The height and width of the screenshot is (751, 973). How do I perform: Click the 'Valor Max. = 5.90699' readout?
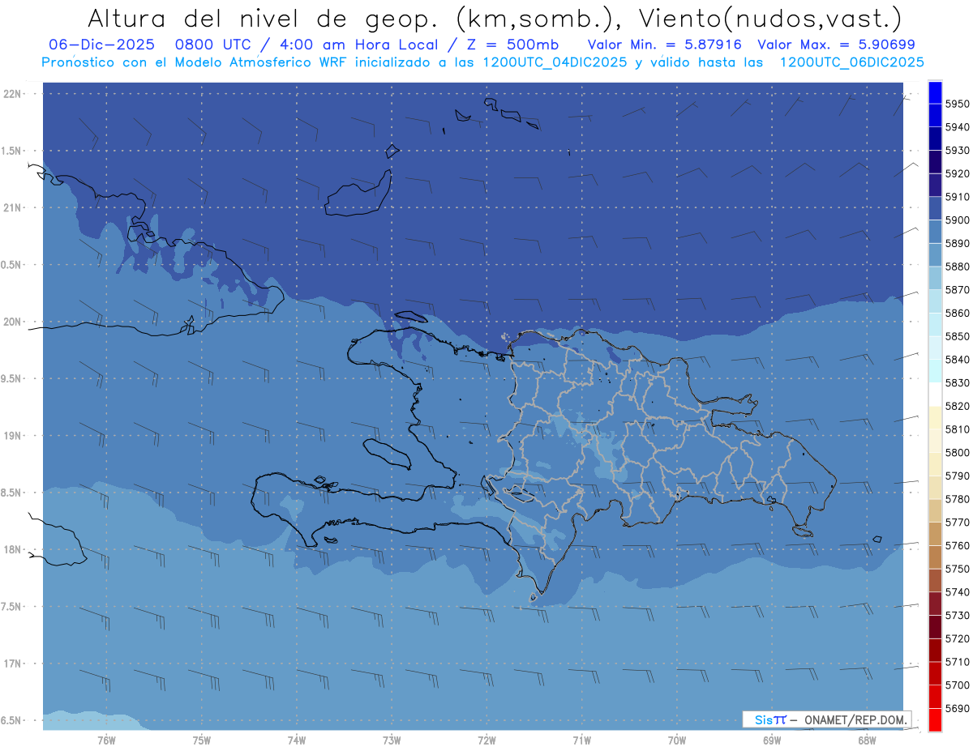[x=838, y=45]
